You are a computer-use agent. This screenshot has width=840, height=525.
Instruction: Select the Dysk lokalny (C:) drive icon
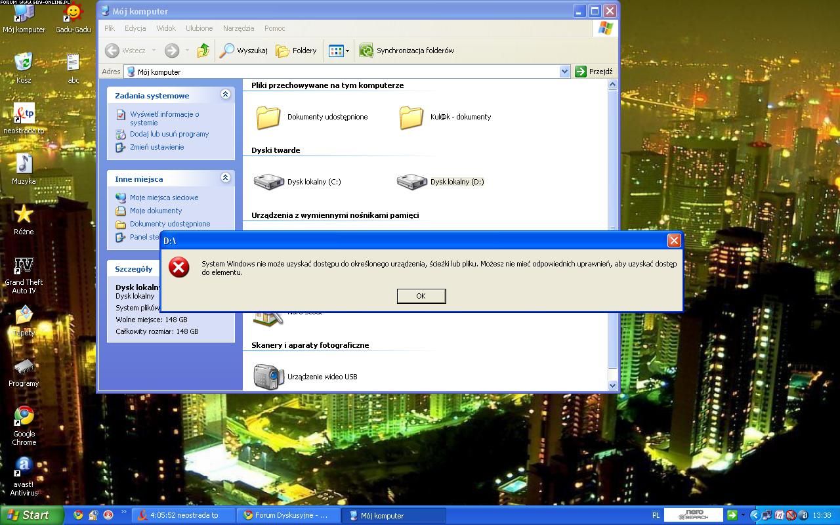tap(269, 182)
